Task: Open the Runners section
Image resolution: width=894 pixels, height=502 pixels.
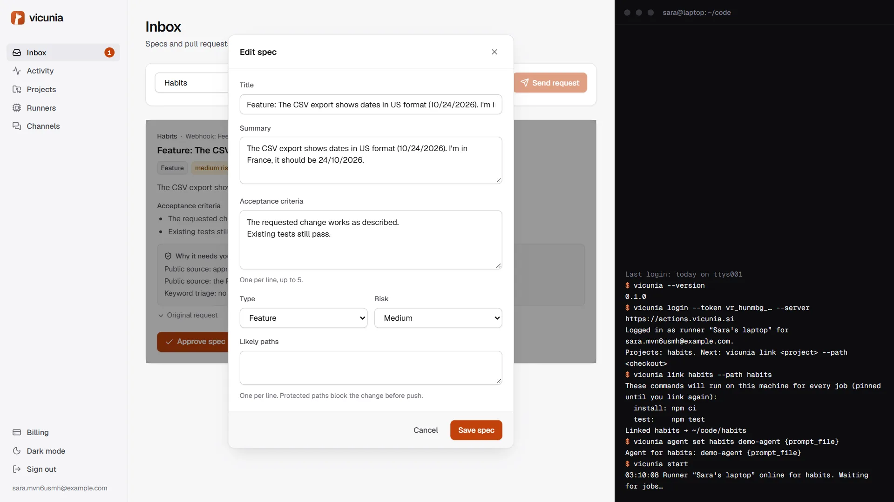Action: coord(63,108)
